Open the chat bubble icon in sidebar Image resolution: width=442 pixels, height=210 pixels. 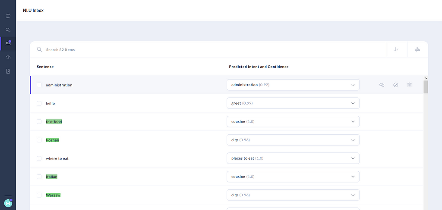[x=8, y=16]
